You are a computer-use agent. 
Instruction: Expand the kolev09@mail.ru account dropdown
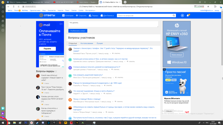(206, 11)
